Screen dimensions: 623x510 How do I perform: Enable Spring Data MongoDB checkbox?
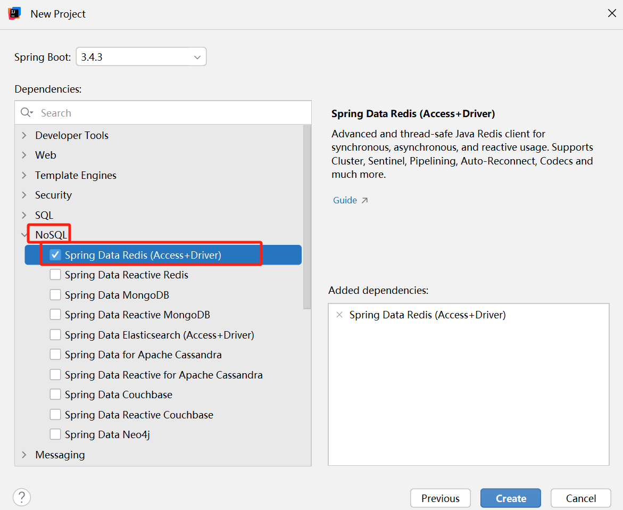point(55,295)
